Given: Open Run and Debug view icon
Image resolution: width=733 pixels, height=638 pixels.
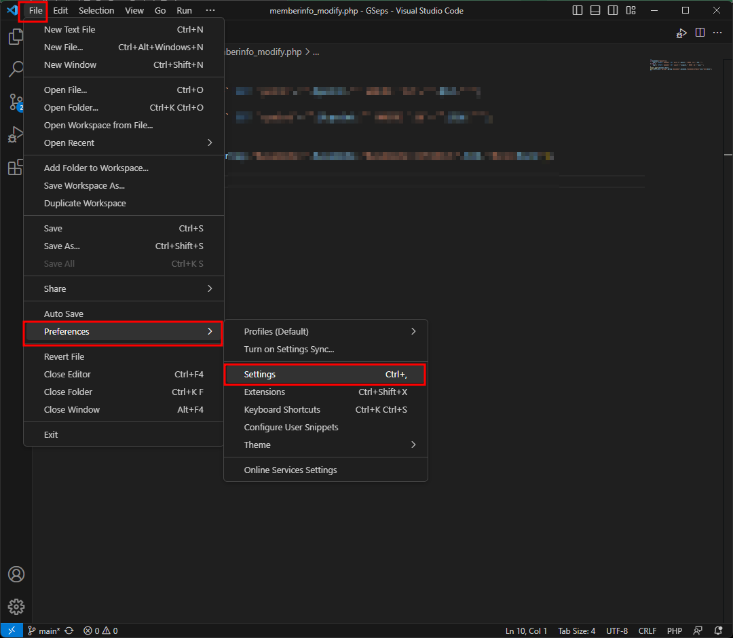Looking at the screenshot, I should coord(16,134).
